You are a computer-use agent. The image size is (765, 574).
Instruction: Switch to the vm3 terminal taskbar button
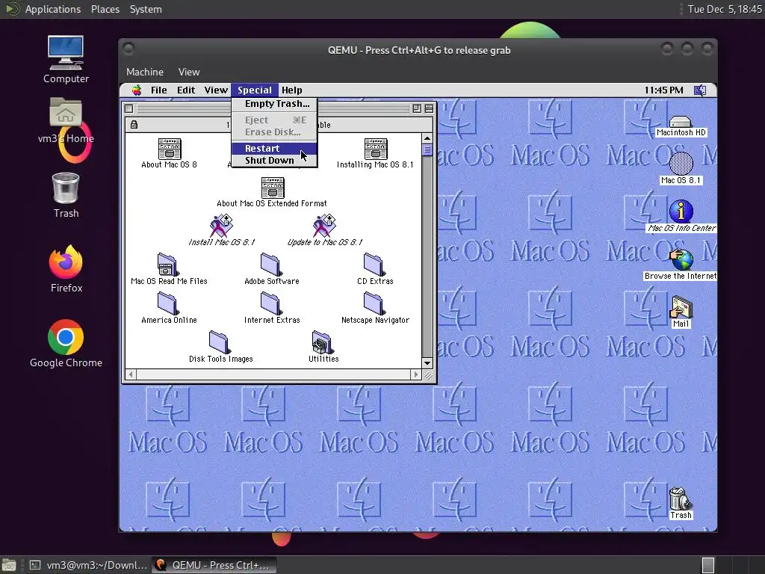[88, 565]
